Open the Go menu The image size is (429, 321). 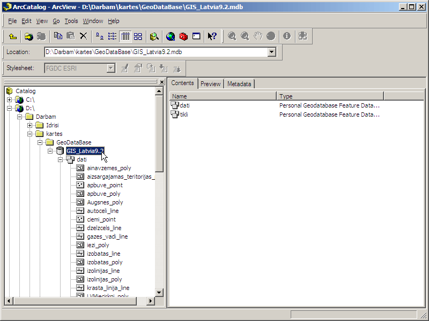point(56,21)
